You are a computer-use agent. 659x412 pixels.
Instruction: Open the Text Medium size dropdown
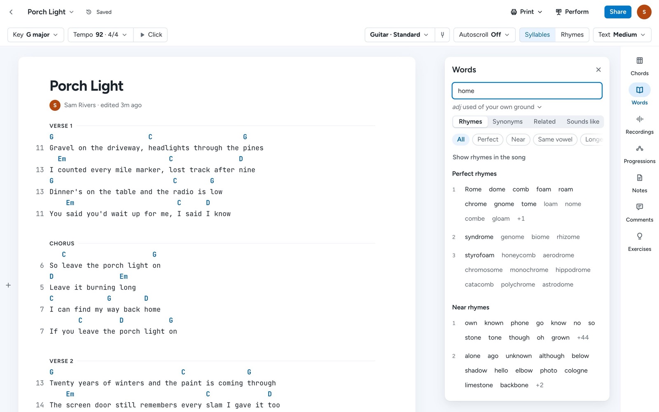(622, 35)
